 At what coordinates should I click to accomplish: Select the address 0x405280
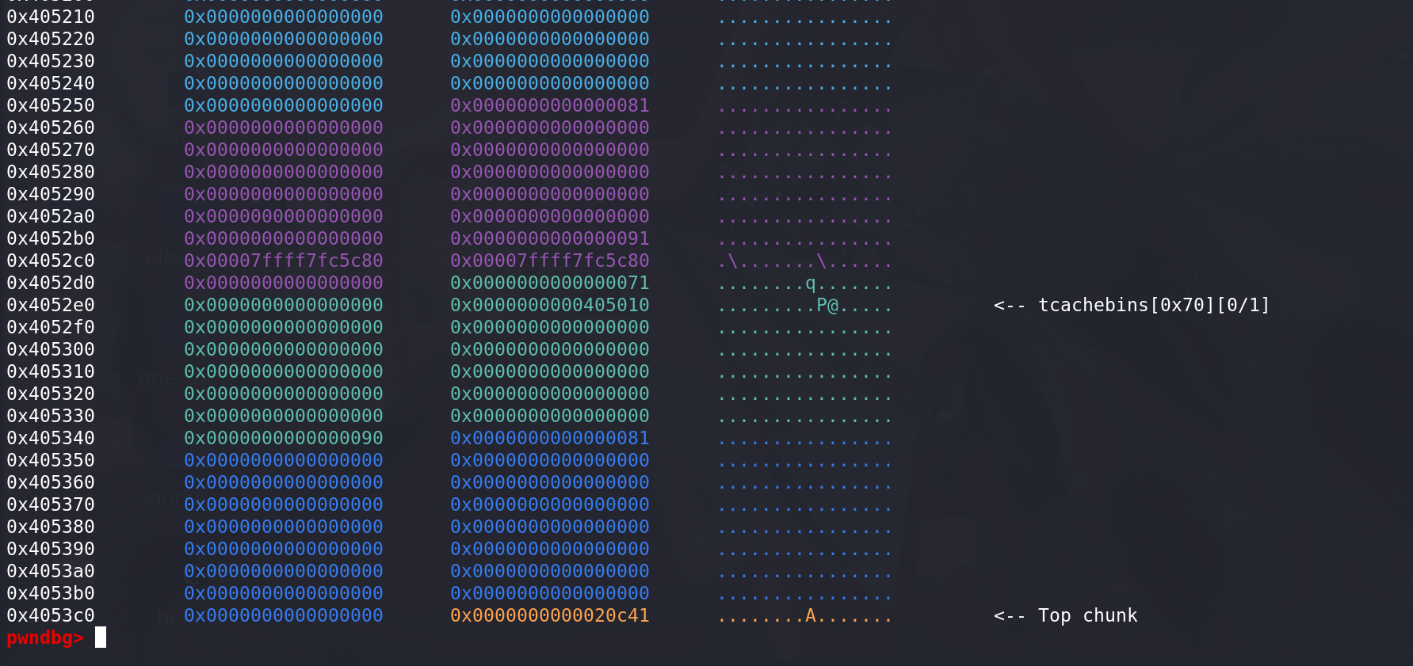(51, 172)
